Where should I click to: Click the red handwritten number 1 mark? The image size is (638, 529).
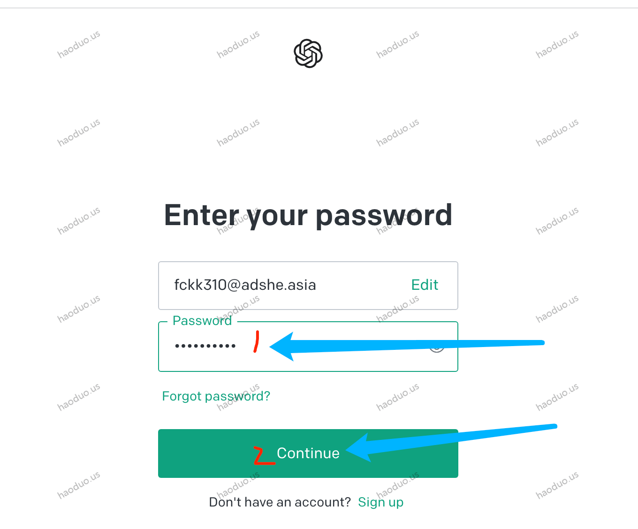256,341
